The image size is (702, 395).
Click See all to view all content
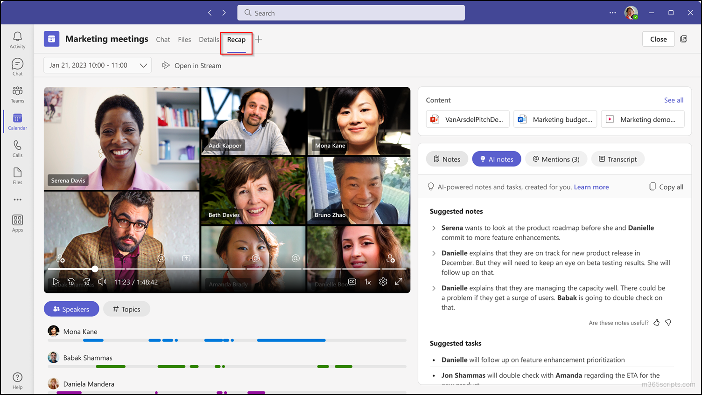point(674,100)
